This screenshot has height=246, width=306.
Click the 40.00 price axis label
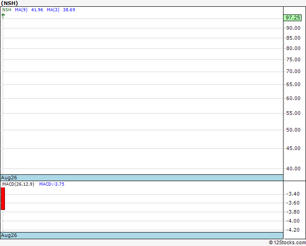[293, 169]
